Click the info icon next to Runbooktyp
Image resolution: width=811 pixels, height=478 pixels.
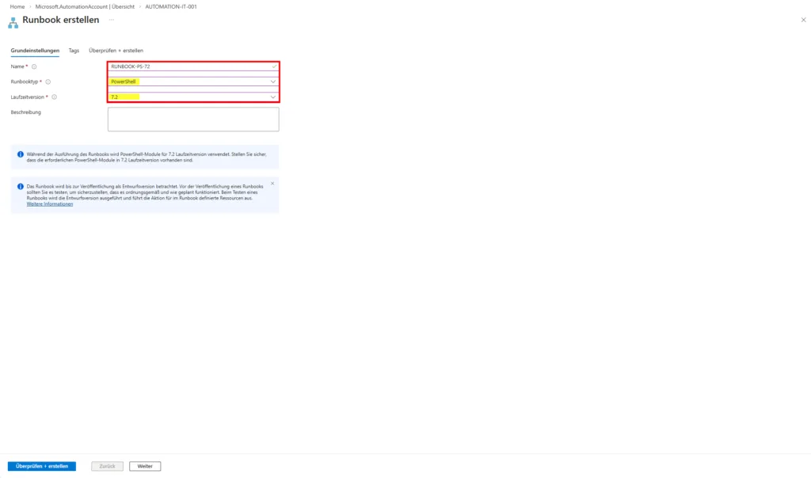click(x=48, y=82)
